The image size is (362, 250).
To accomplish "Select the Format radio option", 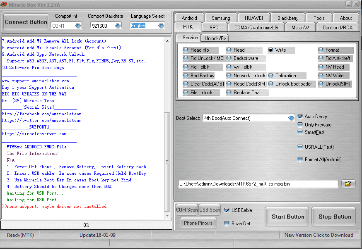I will [x=321, y=50].
